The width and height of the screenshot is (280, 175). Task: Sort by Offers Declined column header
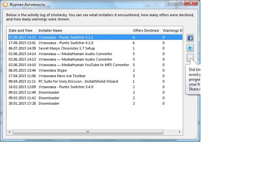146,31
